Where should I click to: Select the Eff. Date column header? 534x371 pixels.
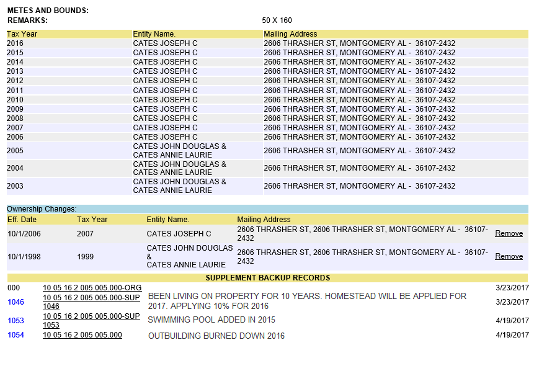(22, 220)
